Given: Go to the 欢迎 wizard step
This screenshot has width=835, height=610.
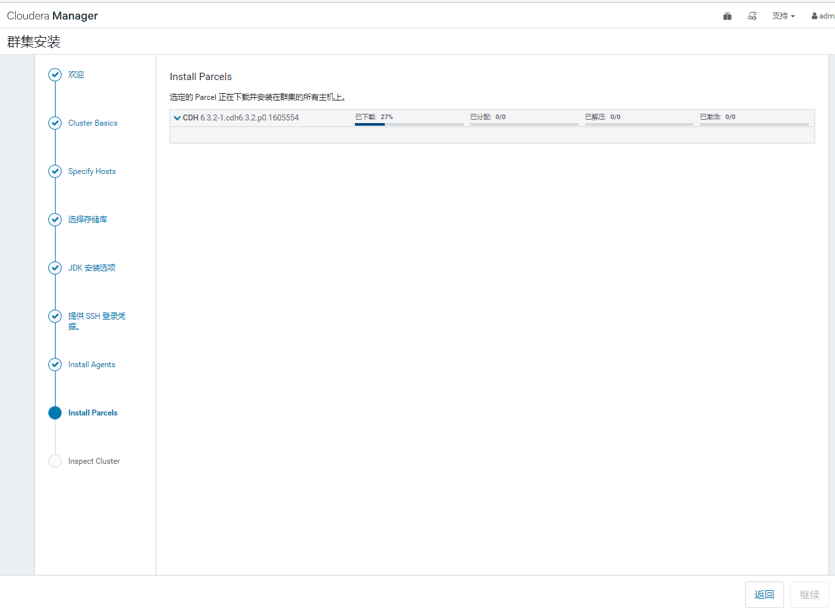Looking at the screenshot, I should [76, 75].
